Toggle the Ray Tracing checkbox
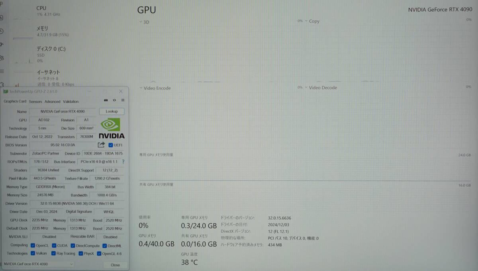 54,253
